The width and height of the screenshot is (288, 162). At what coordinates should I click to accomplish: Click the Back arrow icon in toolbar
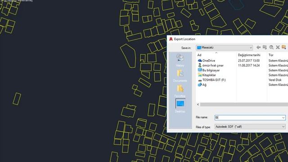(x=258, y=47)
